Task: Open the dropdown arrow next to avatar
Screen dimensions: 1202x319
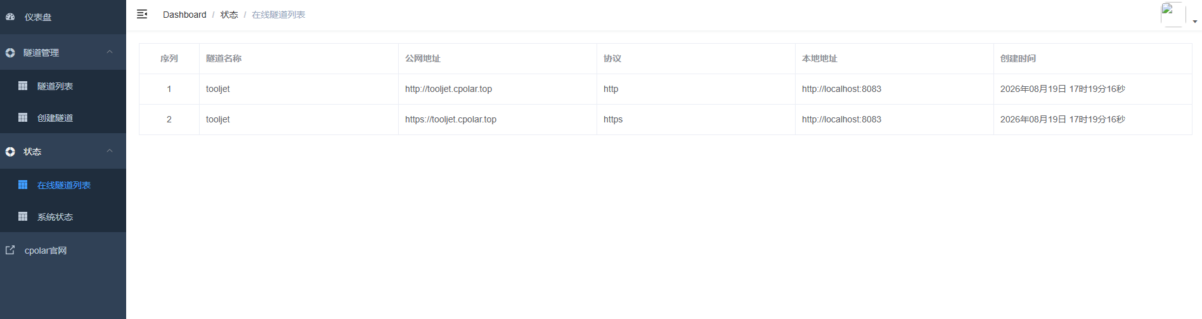Action: [x=1195, y=22]
